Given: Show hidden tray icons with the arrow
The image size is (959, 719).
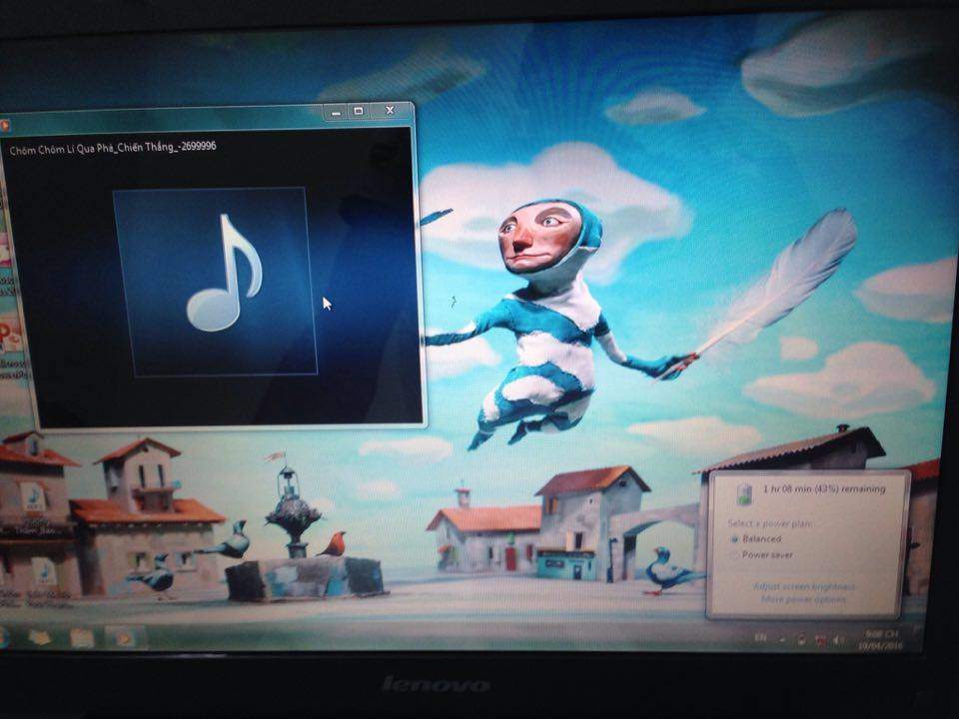Looking at the screenshot, I should (782, 639).
